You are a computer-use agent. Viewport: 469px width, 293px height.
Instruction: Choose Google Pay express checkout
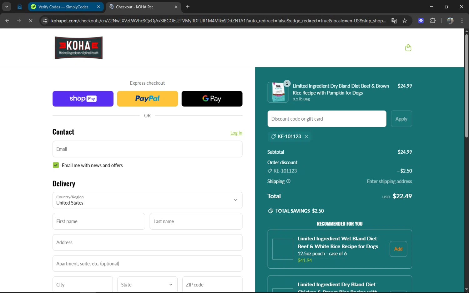(212, 99)
